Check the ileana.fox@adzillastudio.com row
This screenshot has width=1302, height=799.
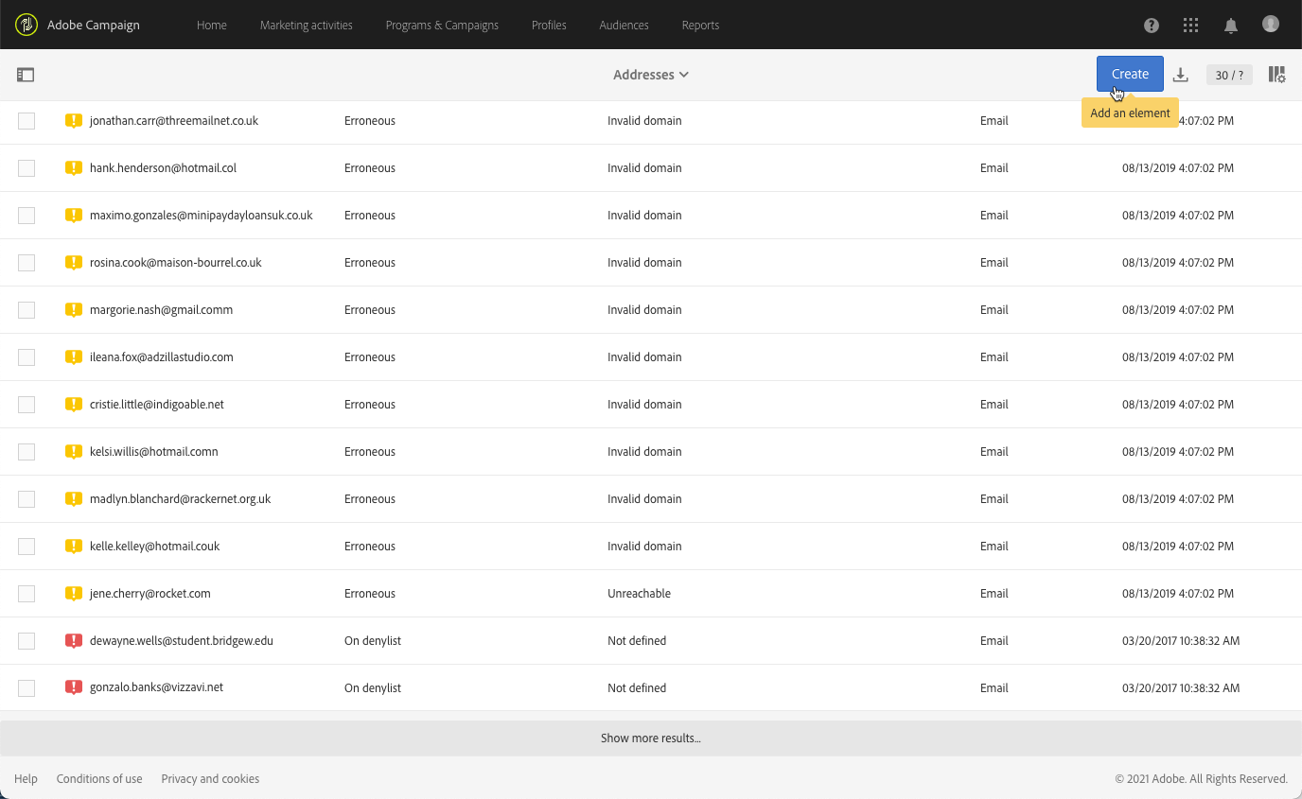pyautogui.click(x=26, y=357)
